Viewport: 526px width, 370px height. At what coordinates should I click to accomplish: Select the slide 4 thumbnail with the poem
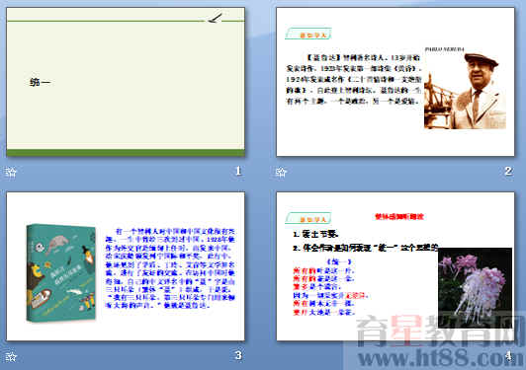(x=395, y=266)
